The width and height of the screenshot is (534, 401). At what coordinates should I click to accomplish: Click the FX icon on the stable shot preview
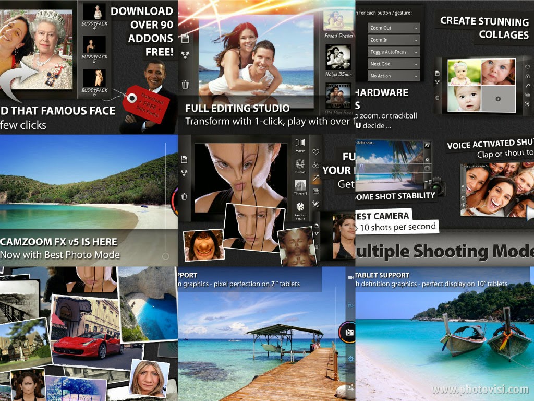coord(427,145)
